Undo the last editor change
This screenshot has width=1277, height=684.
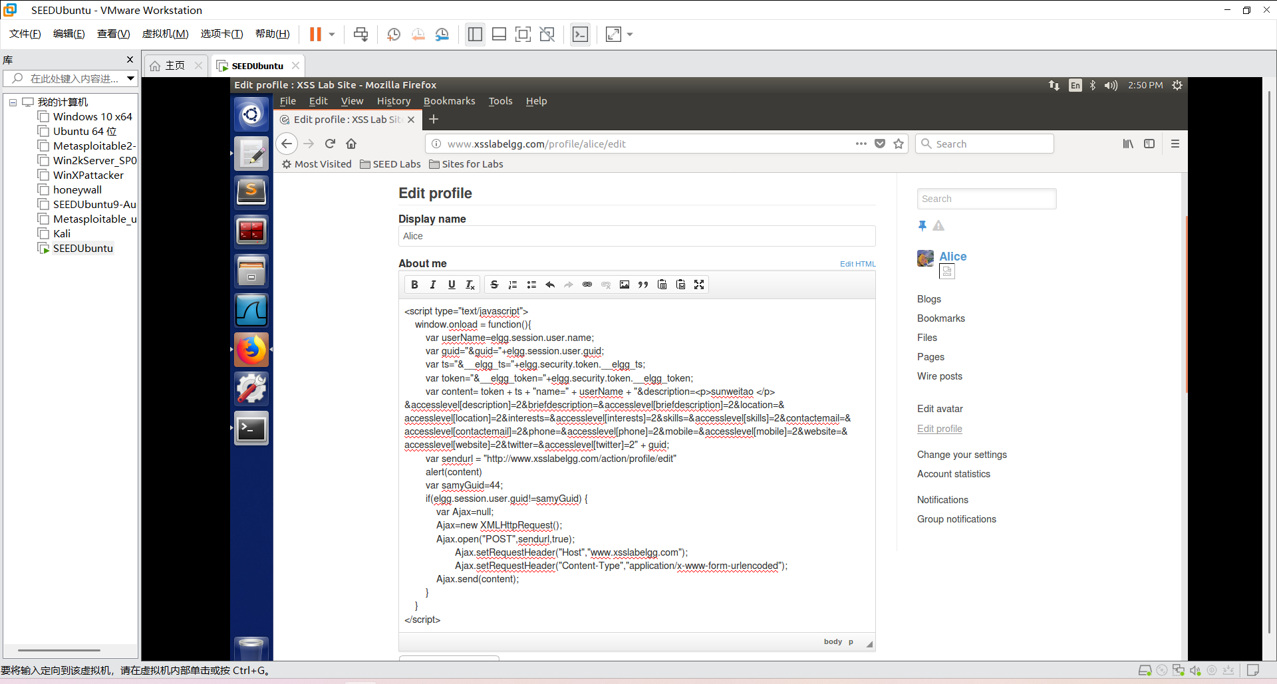550,285
